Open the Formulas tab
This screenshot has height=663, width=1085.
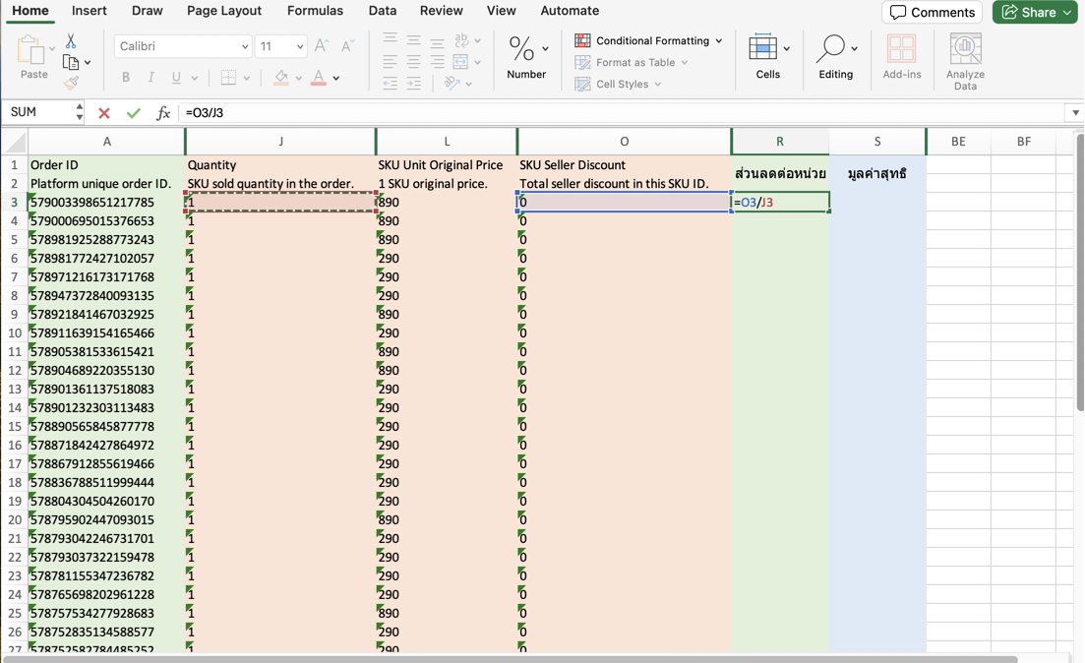315,11
